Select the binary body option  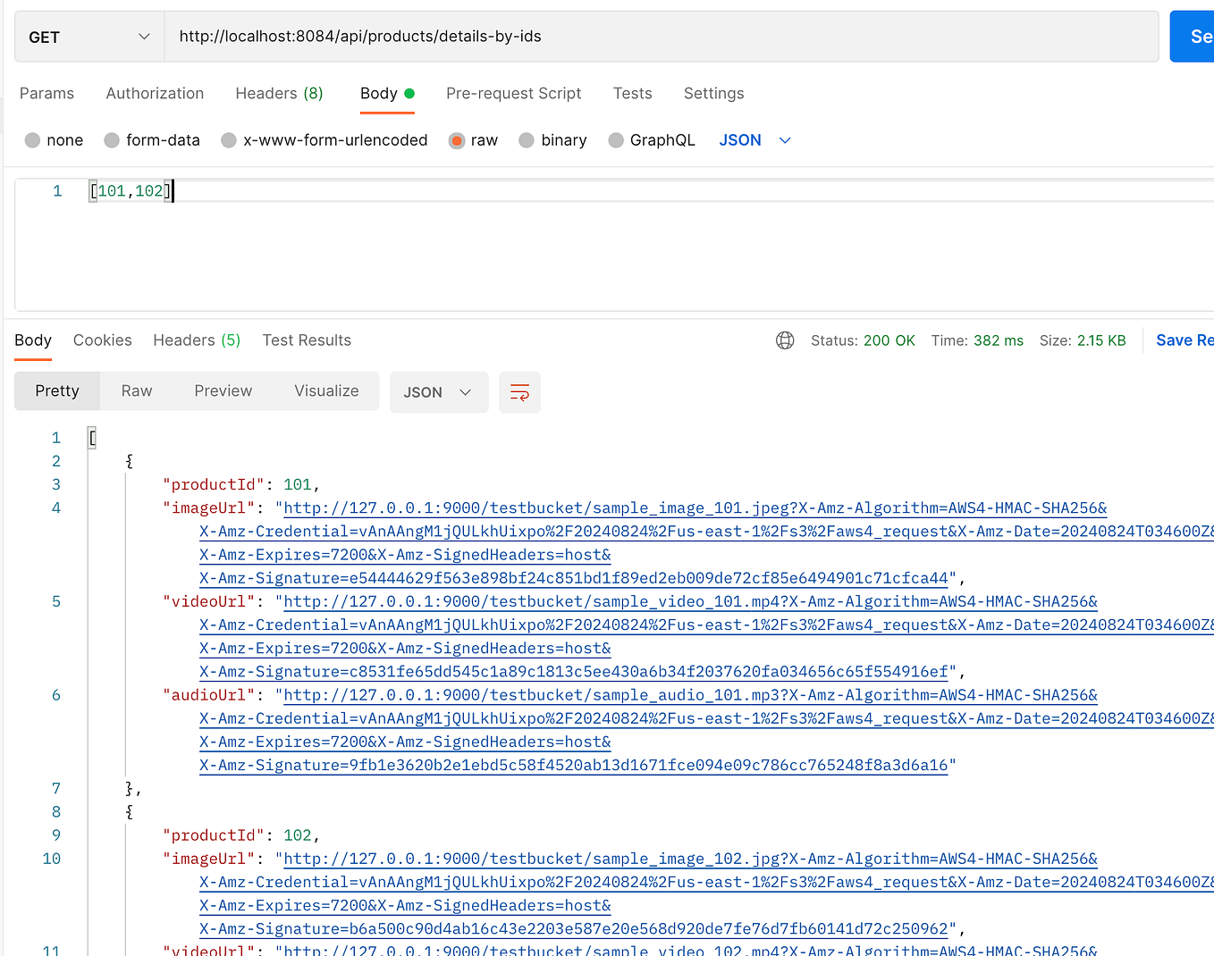coord(527,139)
